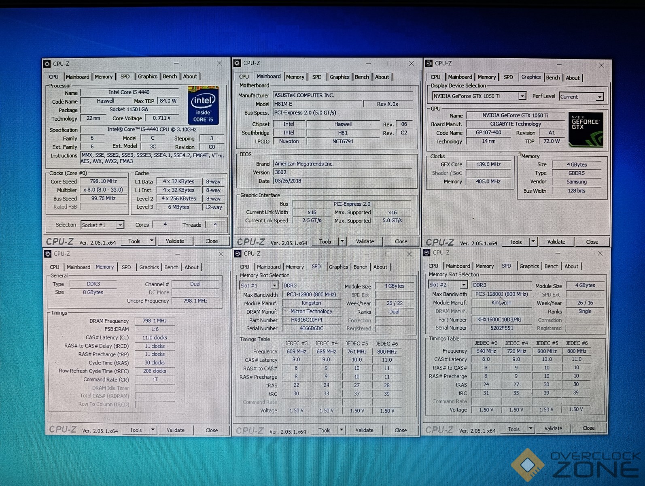Screen dimensions: 645x486
Task: Click the CPU-Z title icon of the Mainboard window
Action: tap(238, 63)
